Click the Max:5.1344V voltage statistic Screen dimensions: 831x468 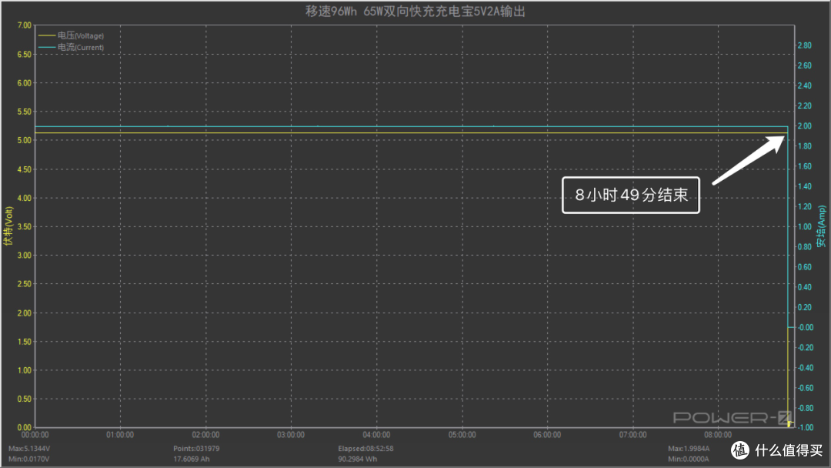pos(29,449)
